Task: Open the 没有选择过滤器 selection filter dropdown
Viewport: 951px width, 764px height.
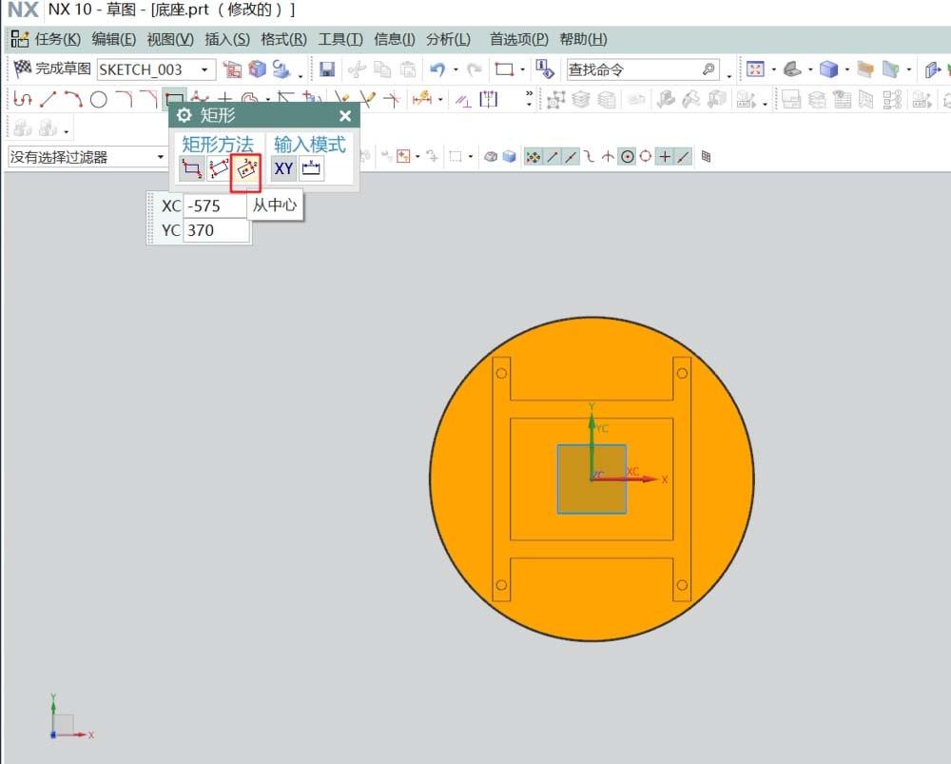Action: [x=160, y=156]
